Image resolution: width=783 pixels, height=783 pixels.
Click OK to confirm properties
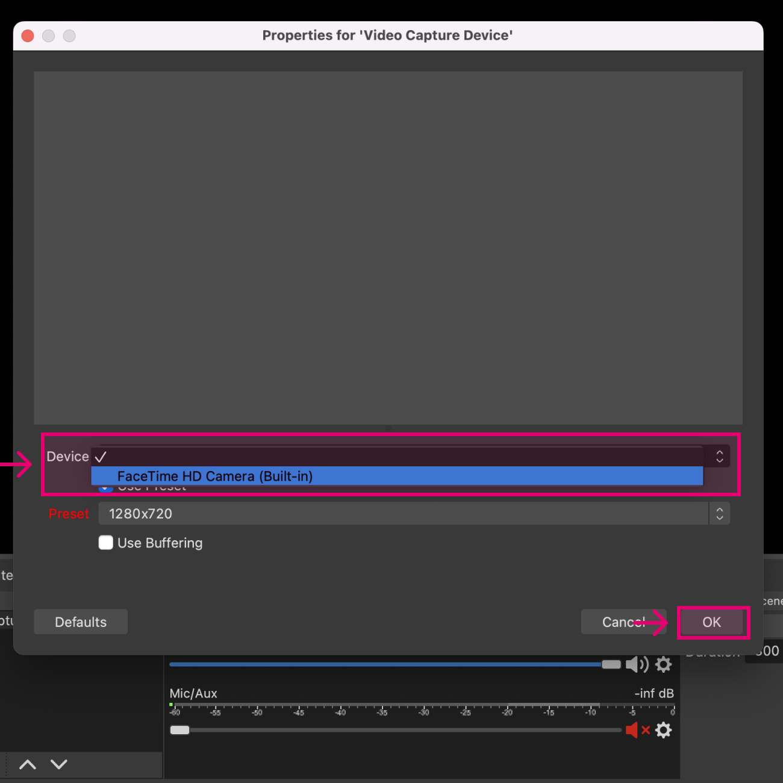(x=713, y=622)
